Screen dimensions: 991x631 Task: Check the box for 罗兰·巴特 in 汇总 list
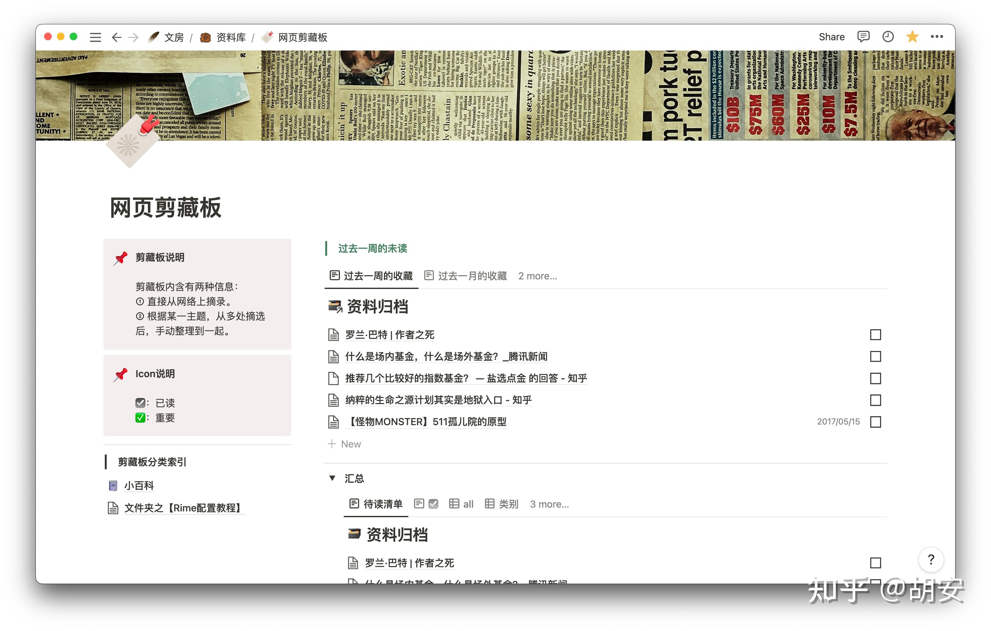click(875, 563)
